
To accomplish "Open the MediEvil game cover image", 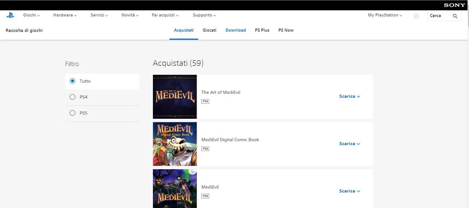I will pos(174,189).
